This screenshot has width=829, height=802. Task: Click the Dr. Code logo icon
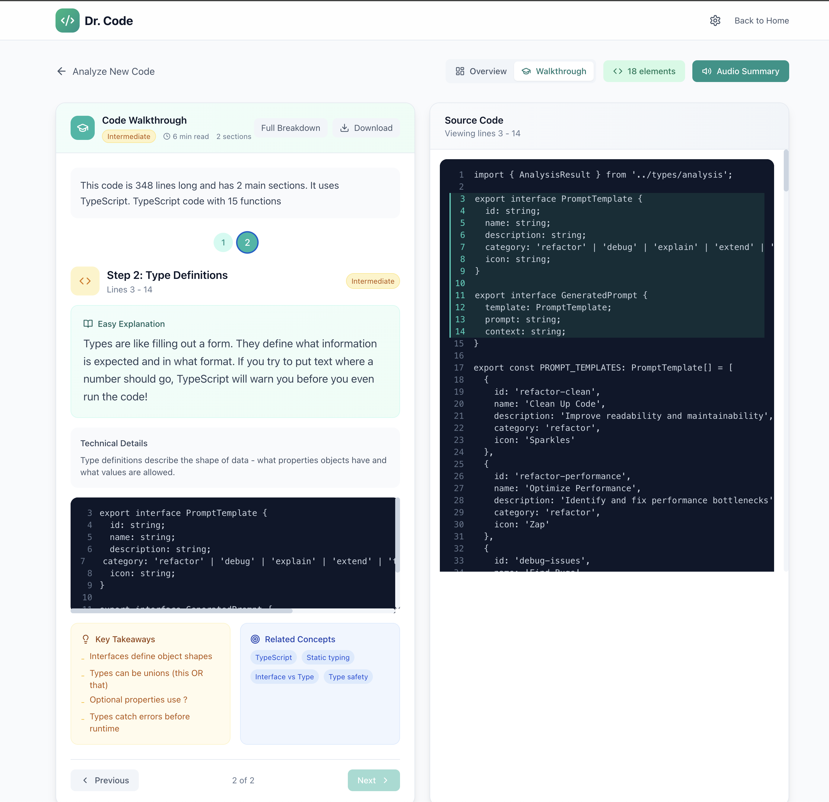pyautogui.click(x=67, y=20)
